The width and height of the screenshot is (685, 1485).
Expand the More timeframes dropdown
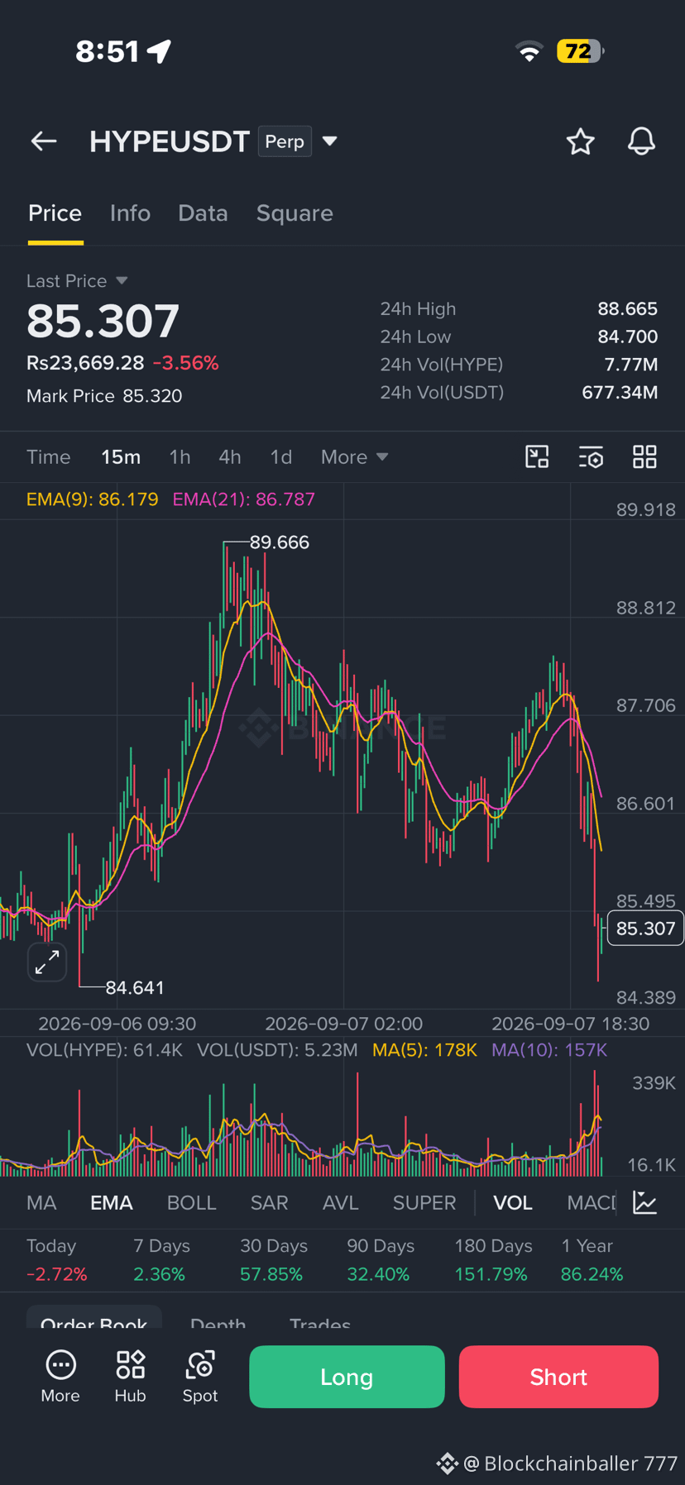point(354,457)
